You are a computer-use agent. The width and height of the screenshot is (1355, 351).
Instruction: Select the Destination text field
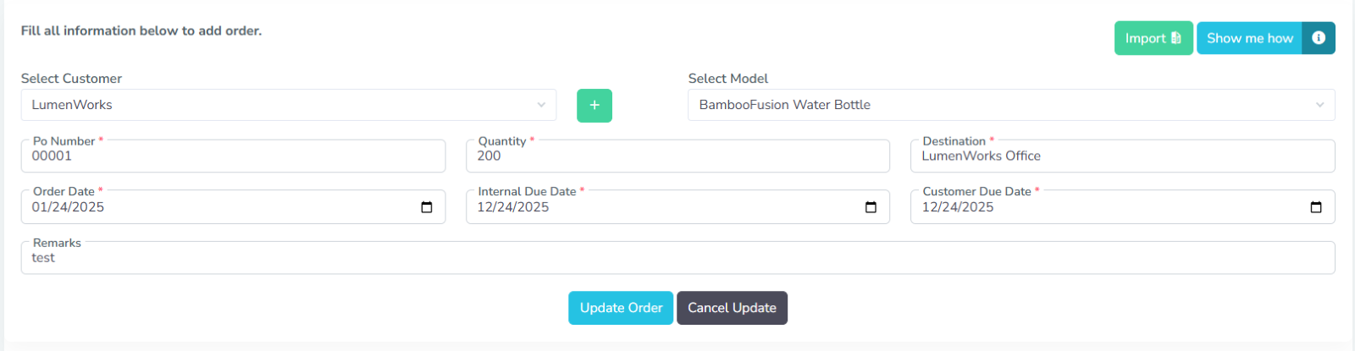(1122, 156)
